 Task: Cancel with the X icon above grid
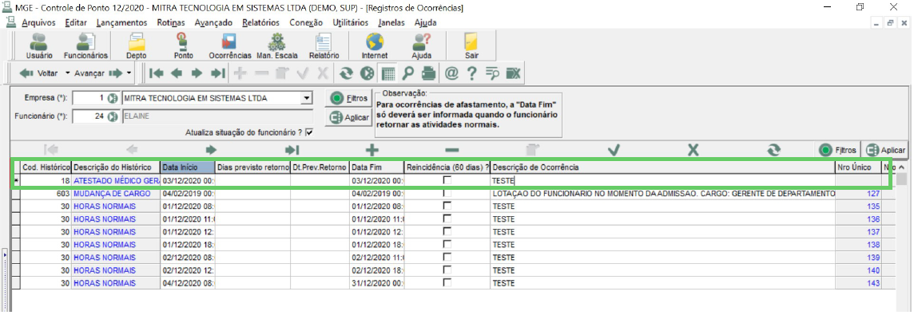(693, 149)
